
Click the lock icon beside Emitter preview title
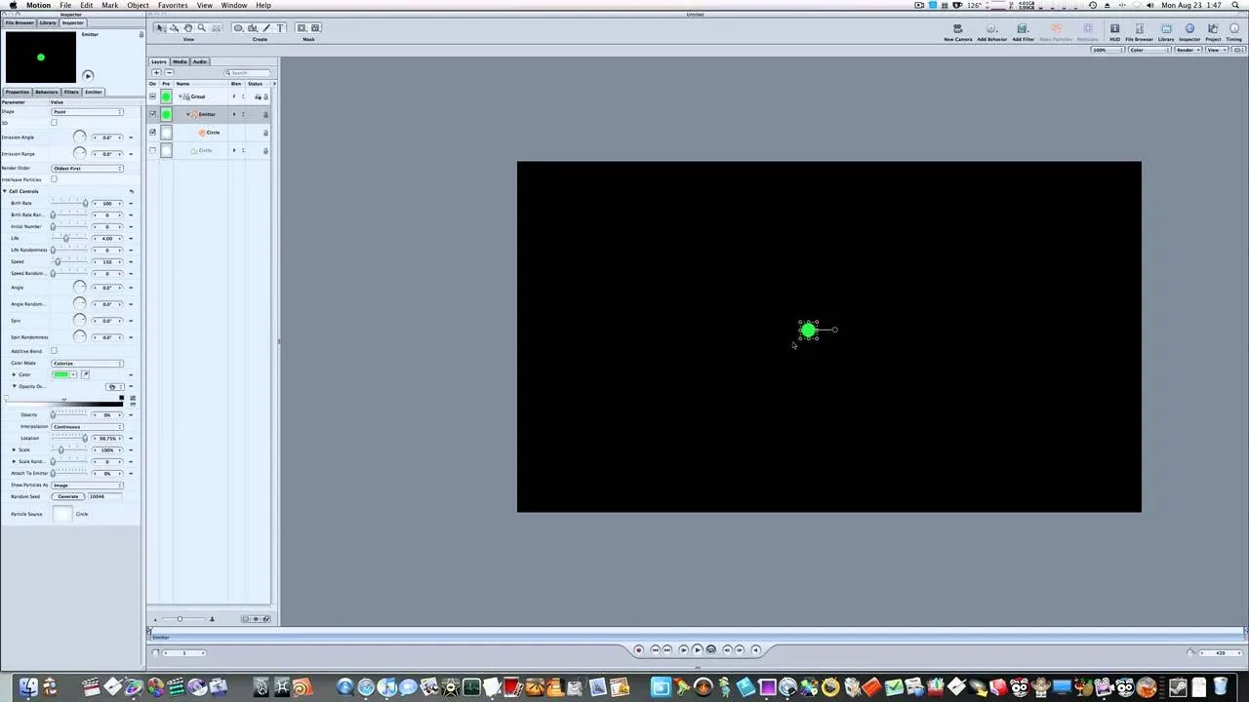coord(141,34)
